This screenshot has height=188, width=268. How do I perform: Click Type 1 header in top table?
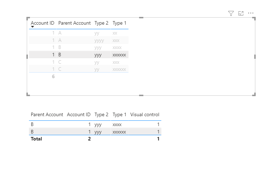tap(119, 23)
